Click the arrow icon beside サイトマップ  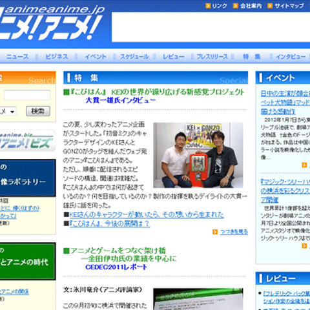tap(270, 6)
